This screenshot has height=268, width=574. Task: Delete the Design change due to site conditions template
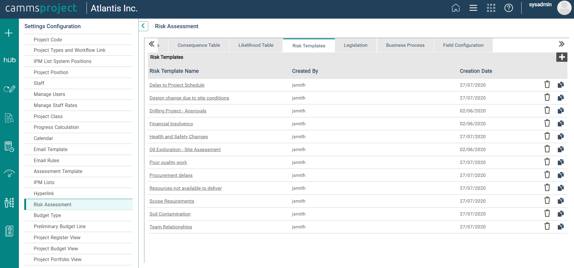pos(547,97)
